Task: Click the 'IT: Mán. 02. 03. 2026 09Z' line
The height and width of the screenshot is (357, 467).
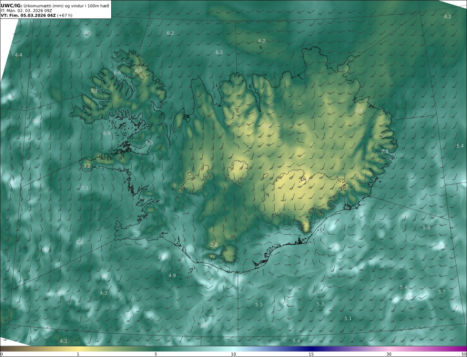Action: coord(27,11)
